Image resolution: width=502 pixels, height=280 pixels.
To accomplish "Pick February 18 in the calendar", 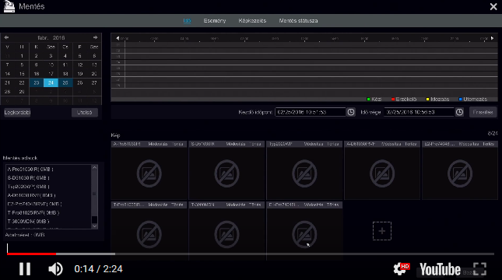I will point(65,74).
